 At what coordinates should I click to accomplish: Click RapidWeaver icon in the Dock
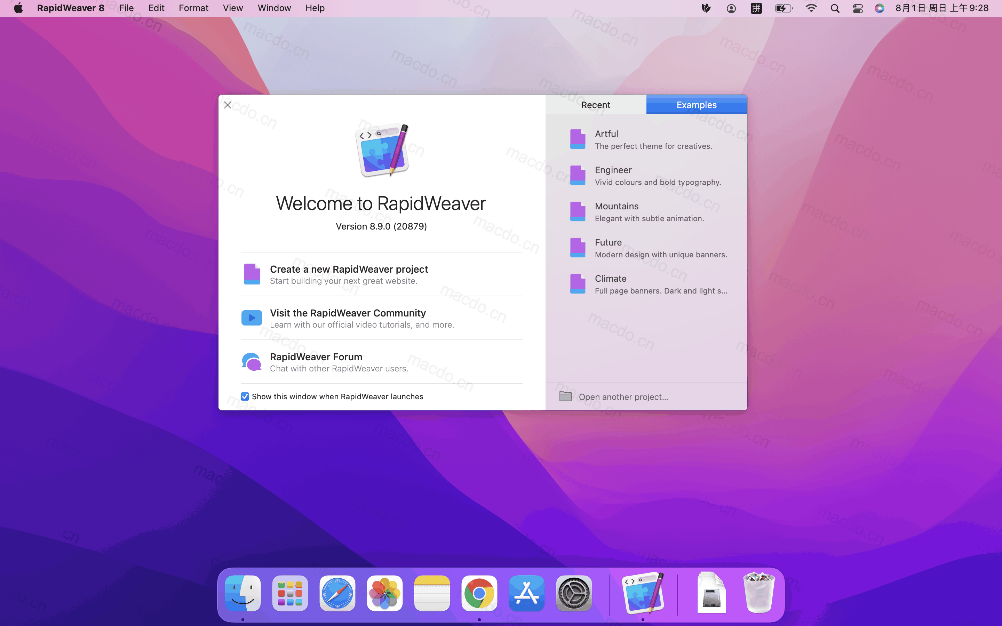coord(643,593)
